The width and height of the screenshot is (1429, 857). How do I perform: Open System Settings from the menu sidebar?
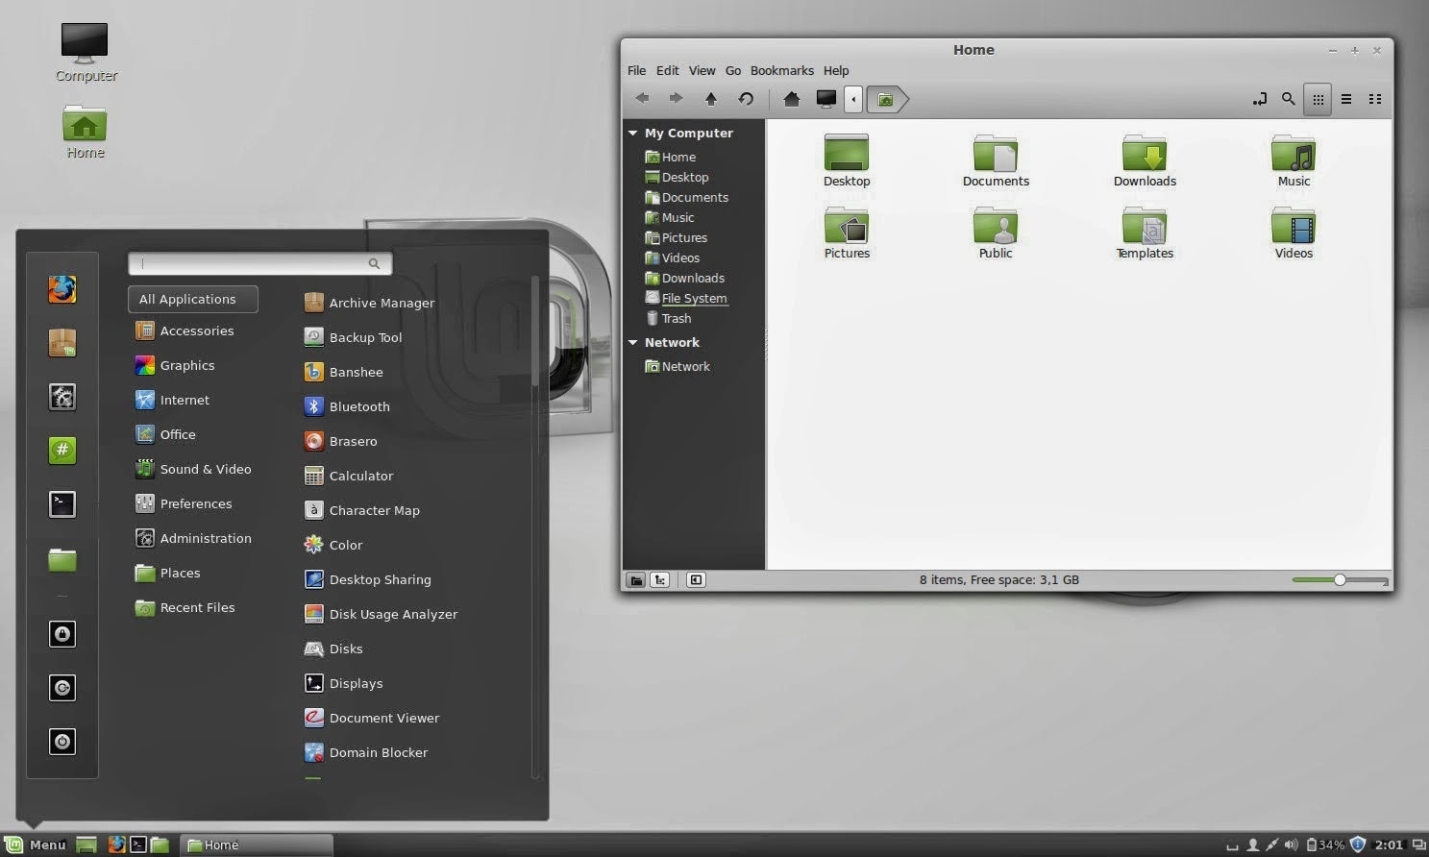click(x=62, y=397)
